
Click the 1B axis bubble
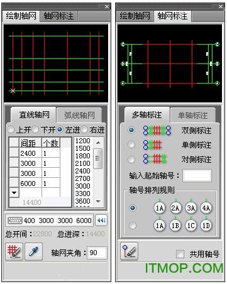[x=175, y=226]
